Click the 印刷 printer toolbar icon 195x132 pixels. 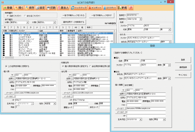pyautogui.click(x=51, y=7)
